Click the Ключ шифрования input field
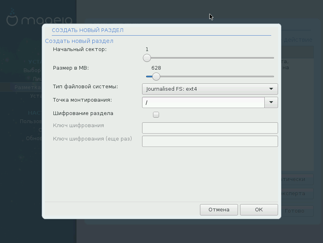The height and width of the screenshot is (243, 323). pyautogui.click(x=210, y=128)
